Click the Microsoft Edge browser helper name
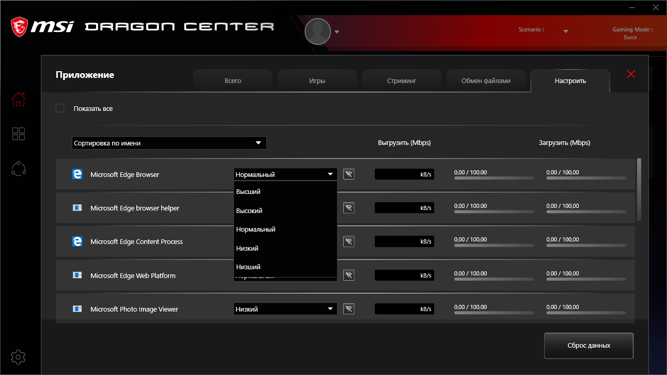667x375 pixels. pos(135,208)
